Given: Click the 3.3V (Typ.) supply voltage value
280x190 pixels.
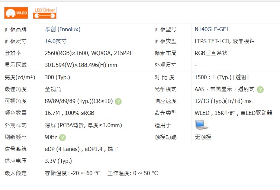Looking at the screenshot, I should [58, 161].
